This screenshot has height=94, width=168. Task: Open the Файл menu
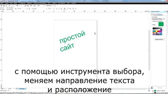click(2, 3)
